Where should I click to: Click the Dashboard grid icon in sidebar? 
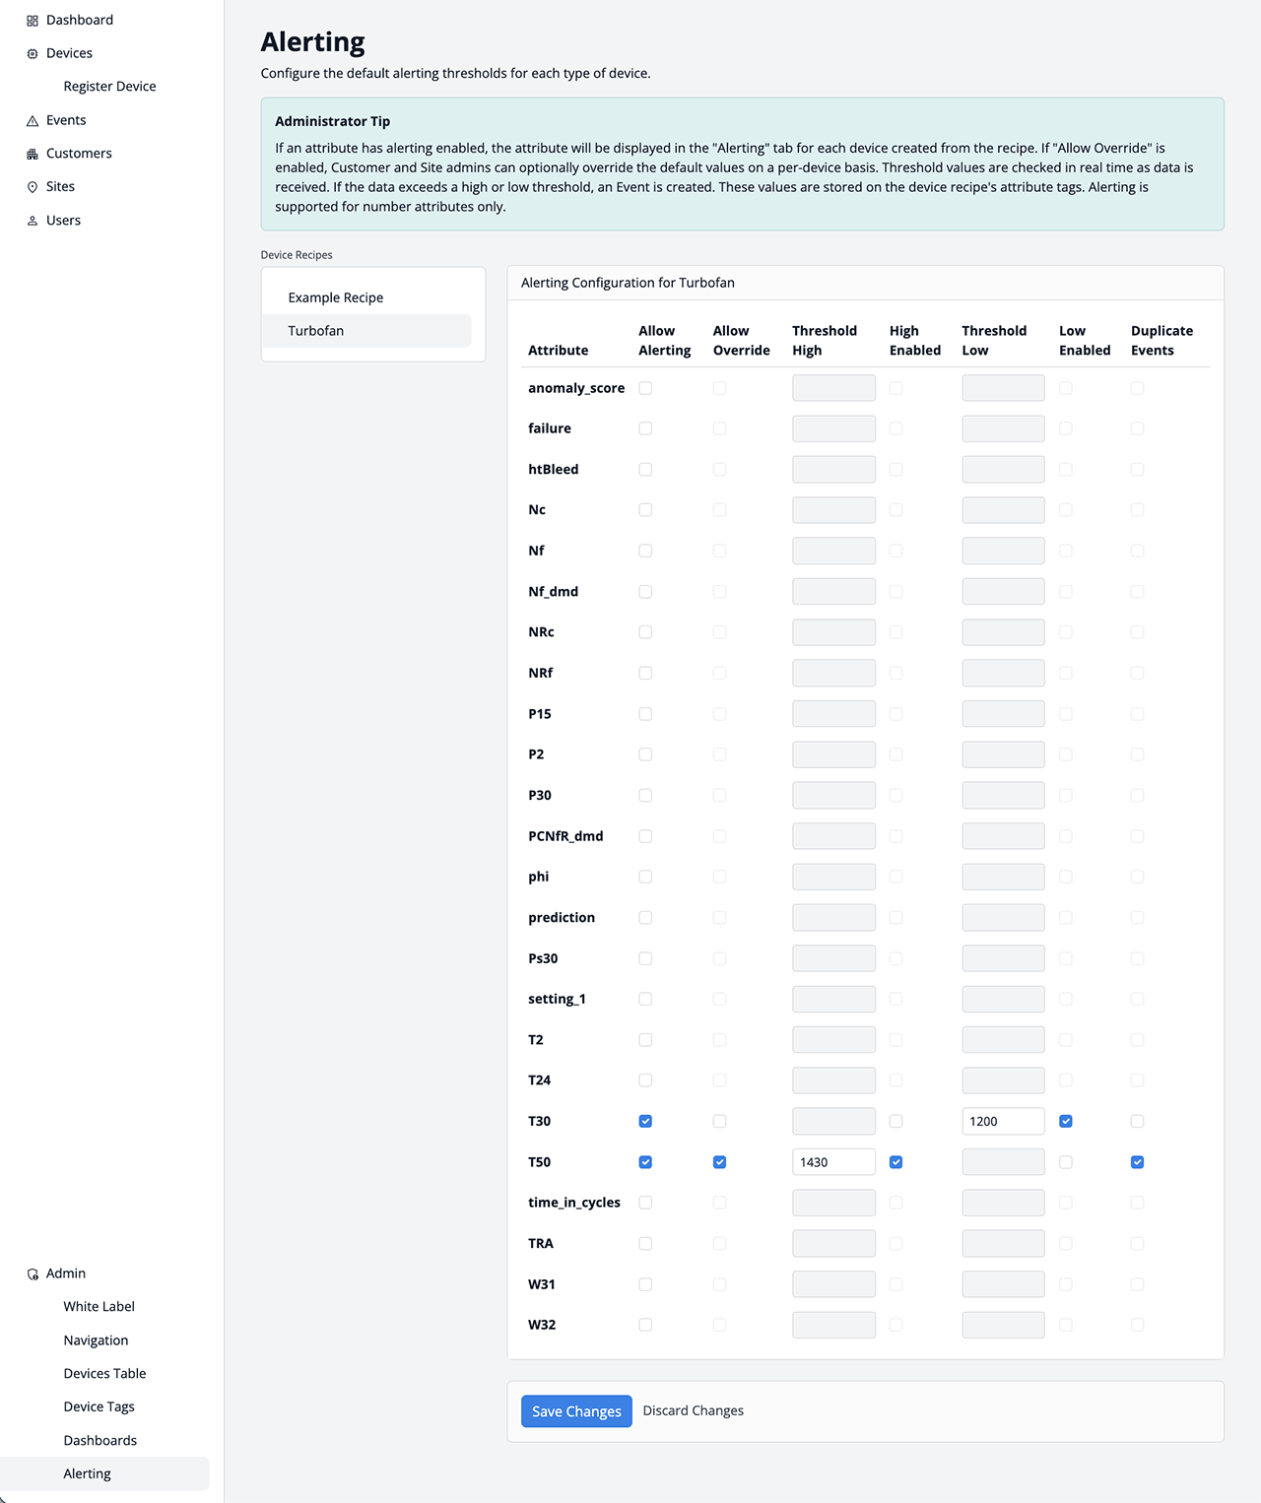pyautogui.click(x=33, y=21)
